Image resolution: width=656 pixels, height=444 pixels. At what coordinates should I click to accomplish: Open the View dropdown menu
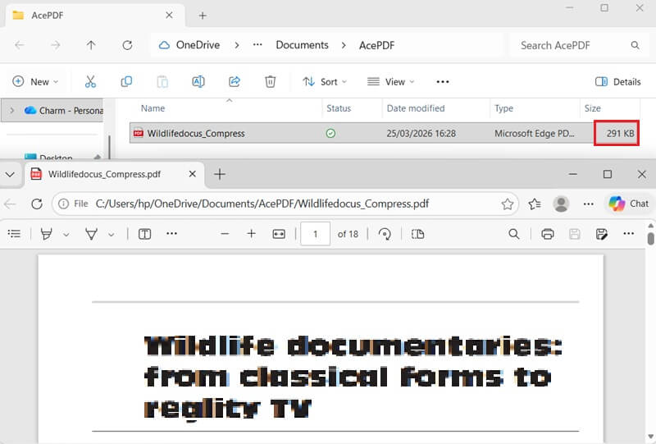(x=391, y=82)
